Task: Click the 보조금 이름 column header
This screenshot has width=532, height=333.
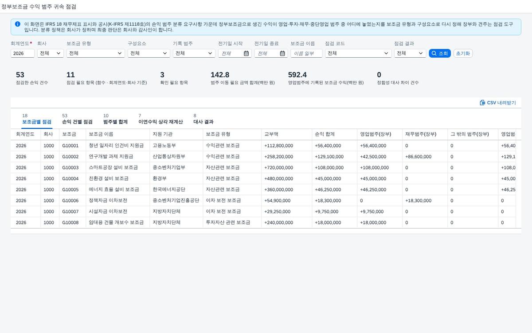Action: coord(117,134)
